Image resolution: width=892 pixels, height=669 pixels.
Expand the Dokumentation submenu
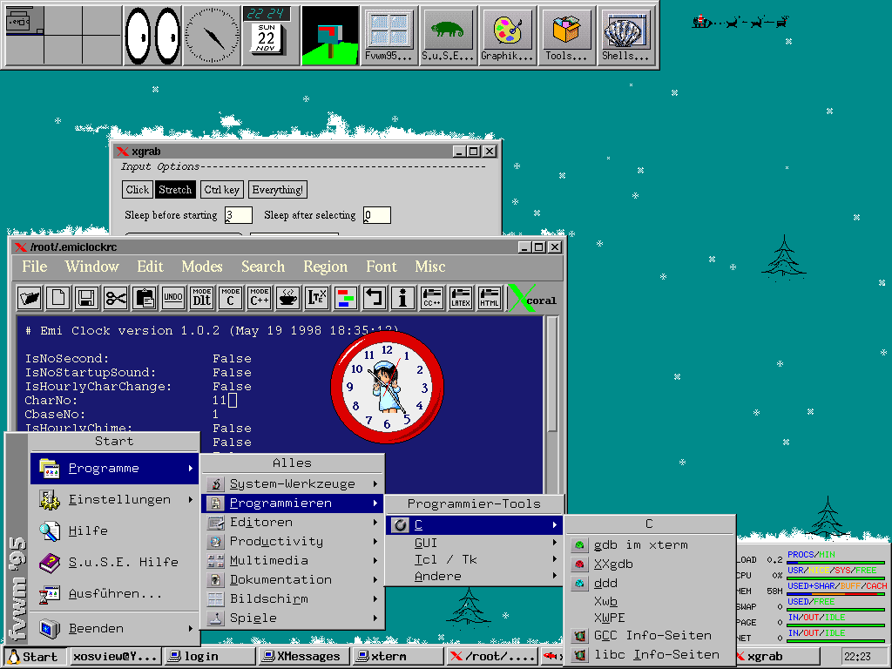[x=293, y=579]
